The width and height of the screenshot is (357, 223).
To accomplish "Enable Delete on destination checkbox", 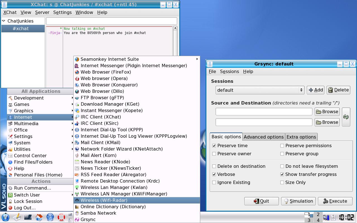I will [214, 166].
